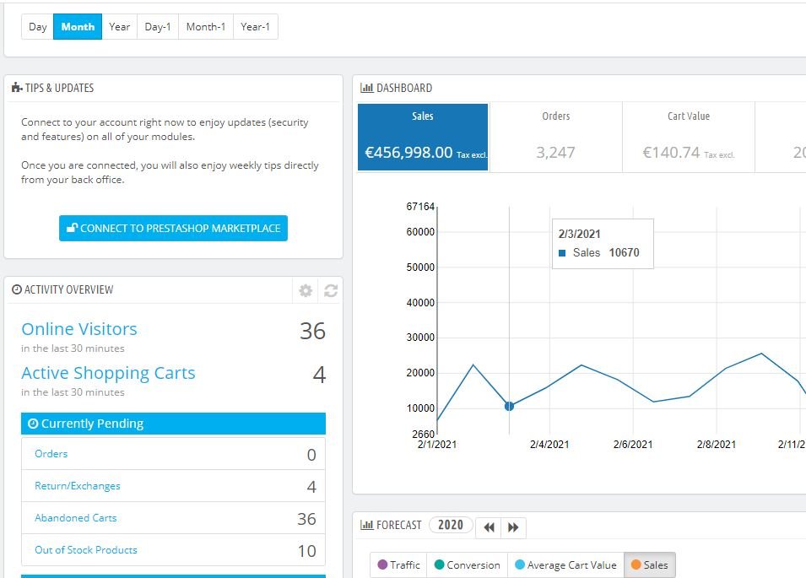Click the Currently Pending header bar
This screenshot has height=578, width=806.
pos(173,424)
